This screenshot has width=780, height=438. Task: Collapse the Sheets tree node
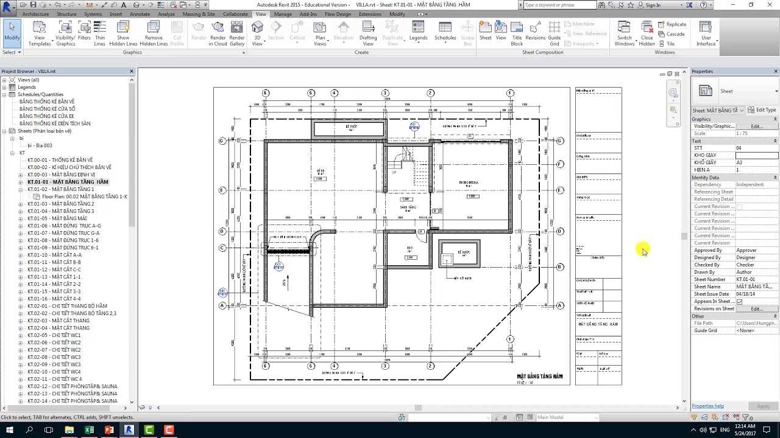click(4, 131)
